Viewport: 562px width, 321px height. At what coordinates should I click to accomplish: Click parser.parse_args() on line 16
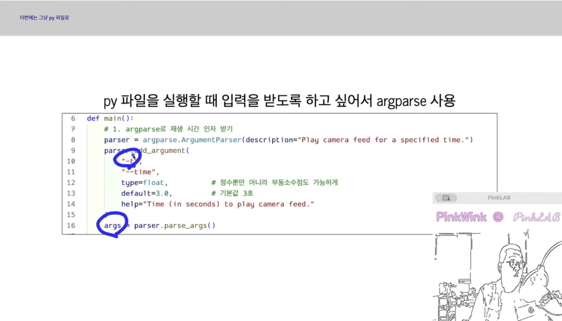tap(175, 225)
